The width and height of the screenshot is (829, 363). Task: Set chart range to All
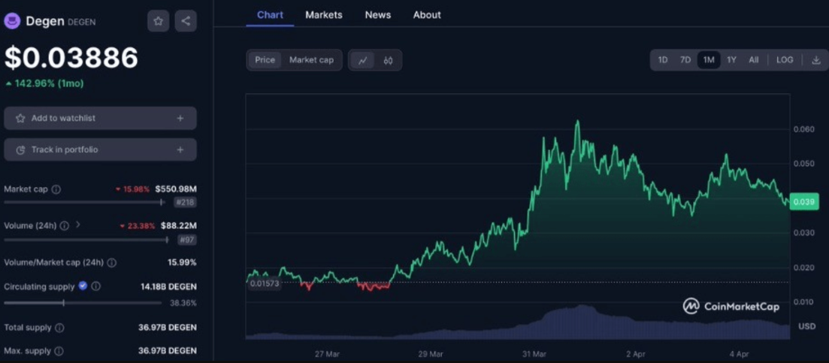point(753,59)
